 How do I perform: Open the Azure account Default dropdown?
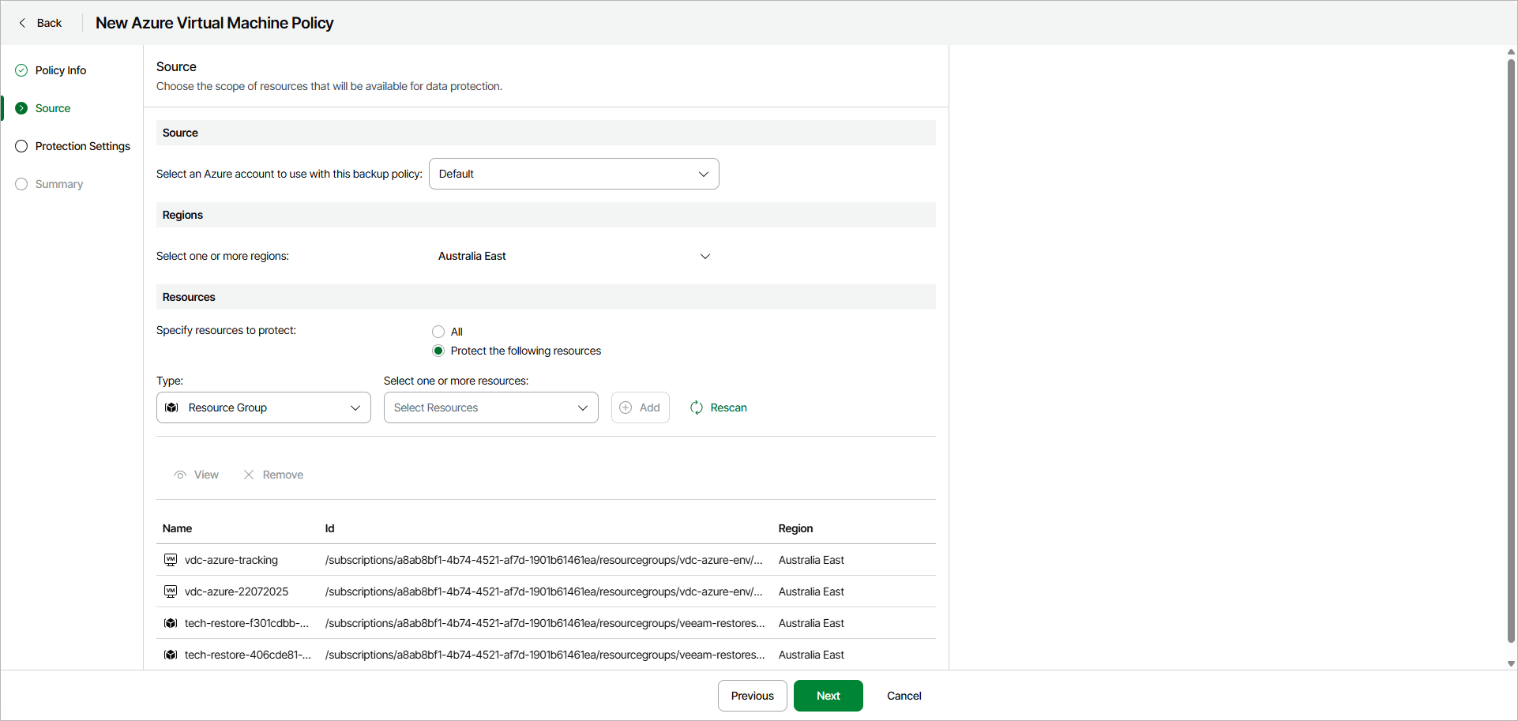coord(573,174)
